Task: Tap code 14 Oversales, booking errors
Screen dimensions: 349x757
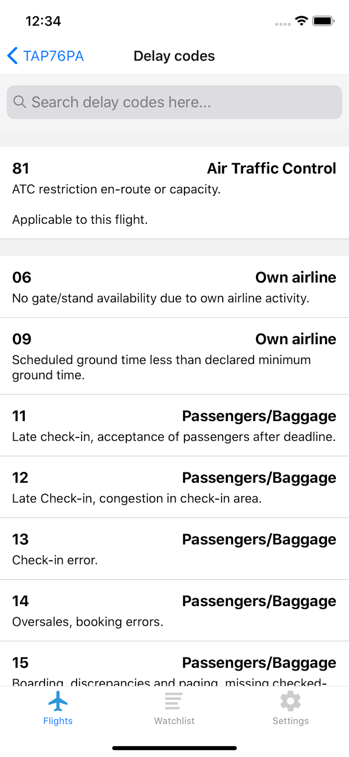Action: pyautogui.click(x=174, y=610)
